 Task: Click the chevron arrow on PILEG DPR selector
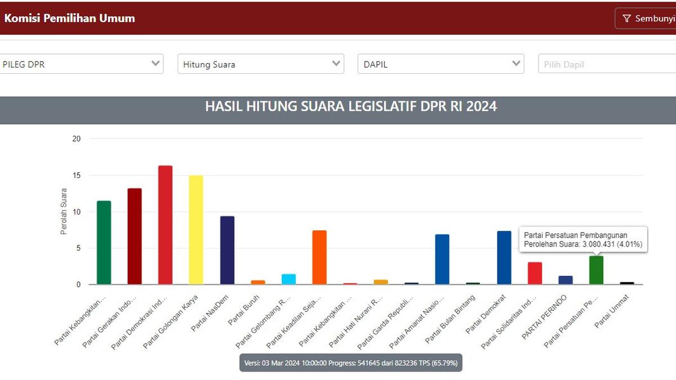155,64
